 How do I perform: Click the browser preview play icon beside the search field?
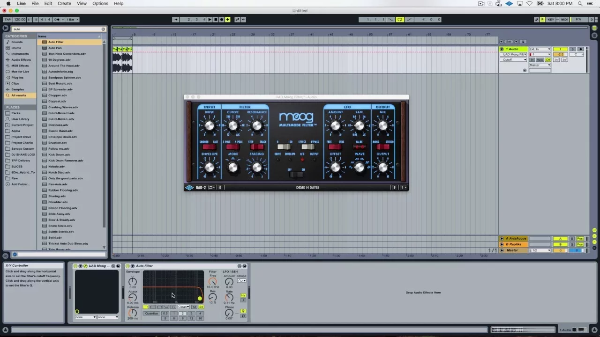coord(5,29)
